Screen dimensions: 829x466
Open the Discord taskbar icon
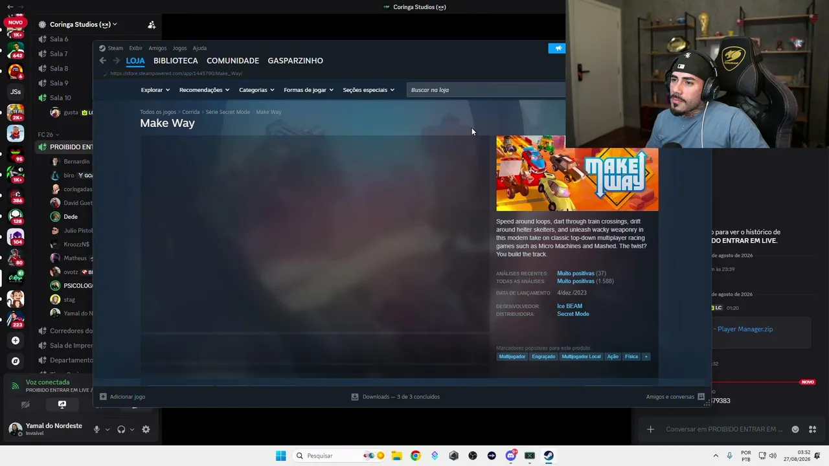click(511, 456)
